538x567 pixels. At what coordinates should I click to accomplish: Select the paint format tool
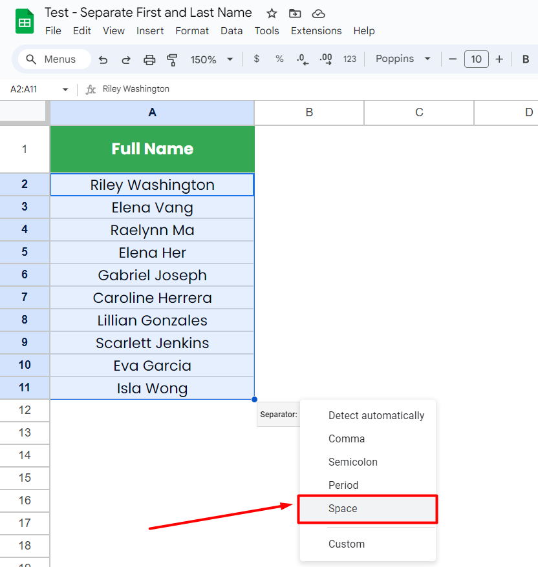coord(172,59)
